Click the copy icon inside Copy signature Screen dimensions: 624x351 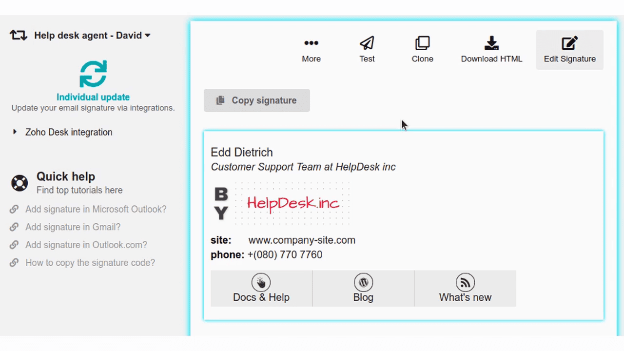(x=220, y=100)
